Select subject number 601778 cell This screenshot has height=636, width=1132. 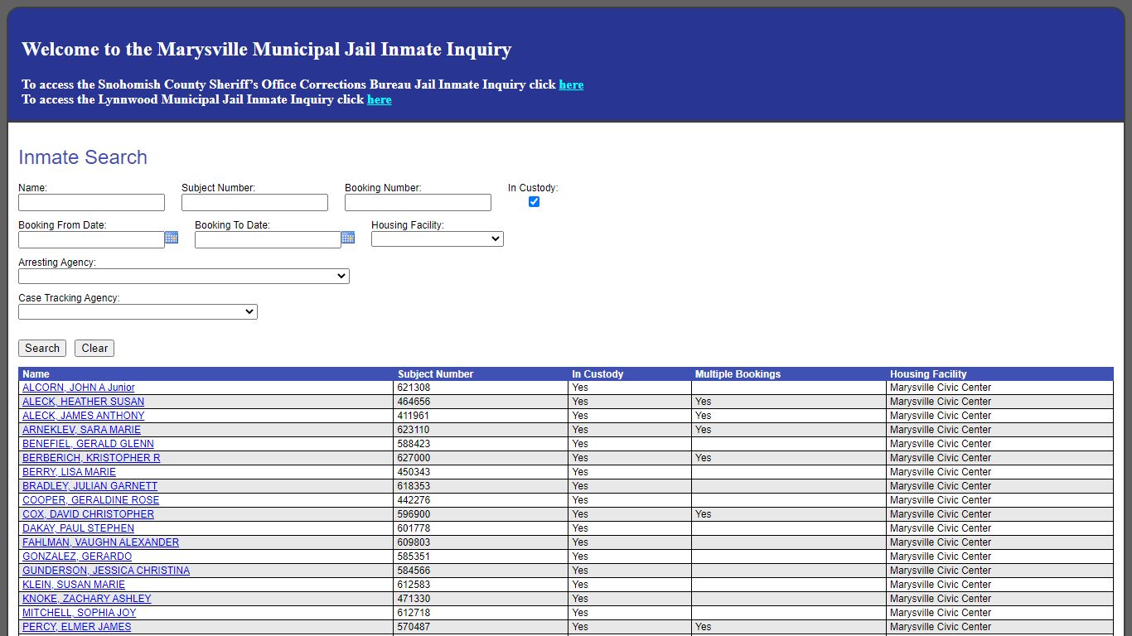coord(481,528)
